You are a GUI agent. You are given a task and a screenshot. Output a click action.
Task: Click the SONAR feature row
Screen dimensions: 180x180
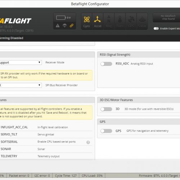coord(46,149)
